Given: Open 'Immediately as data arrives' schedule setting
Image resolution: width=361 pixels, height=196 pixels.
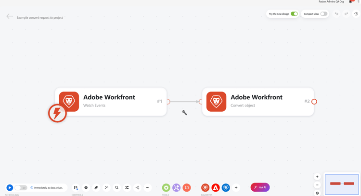Looking at the screenshot, I should [47, 188].
